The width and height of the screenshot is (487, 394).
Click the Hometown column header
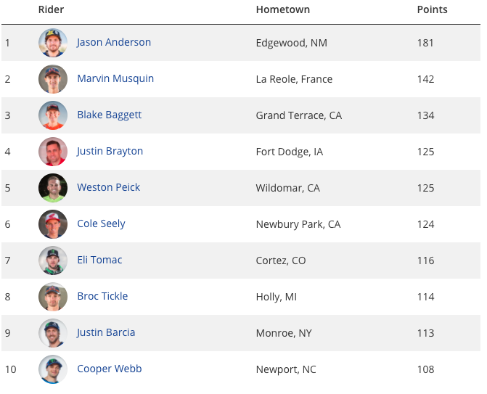click(283, 9)
